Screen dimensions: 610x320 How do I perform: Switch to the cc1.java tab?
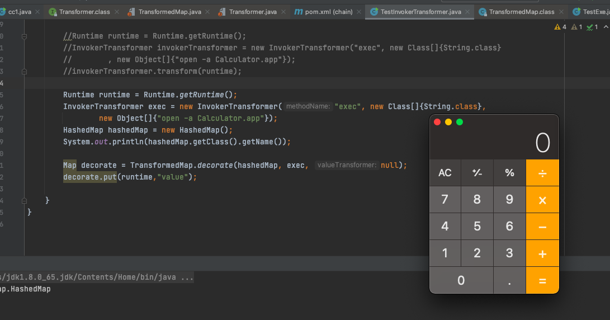pyautogui.click(x=20, y=12)
